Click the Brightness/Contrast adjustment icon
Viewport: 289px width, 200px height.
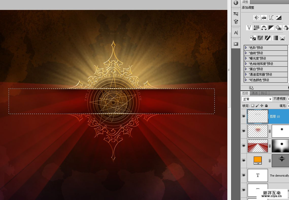pos(257,18)
